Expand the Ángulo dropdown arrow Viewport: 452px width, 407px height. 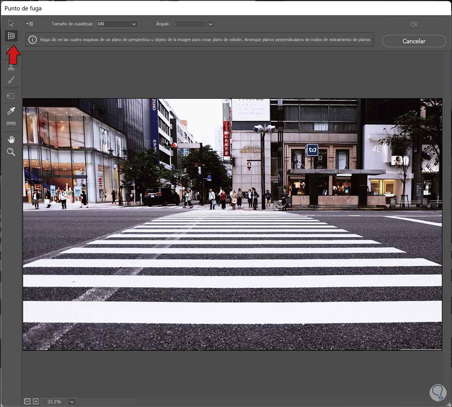(x=210, y=24)
